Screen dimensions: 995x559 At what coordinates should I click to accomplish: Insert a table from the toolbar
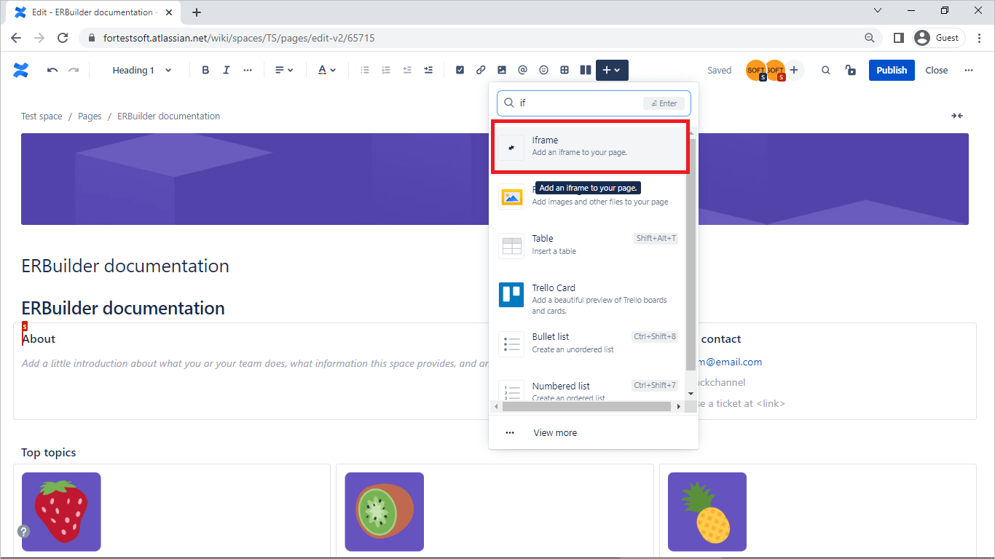click(x=565, y=70)
